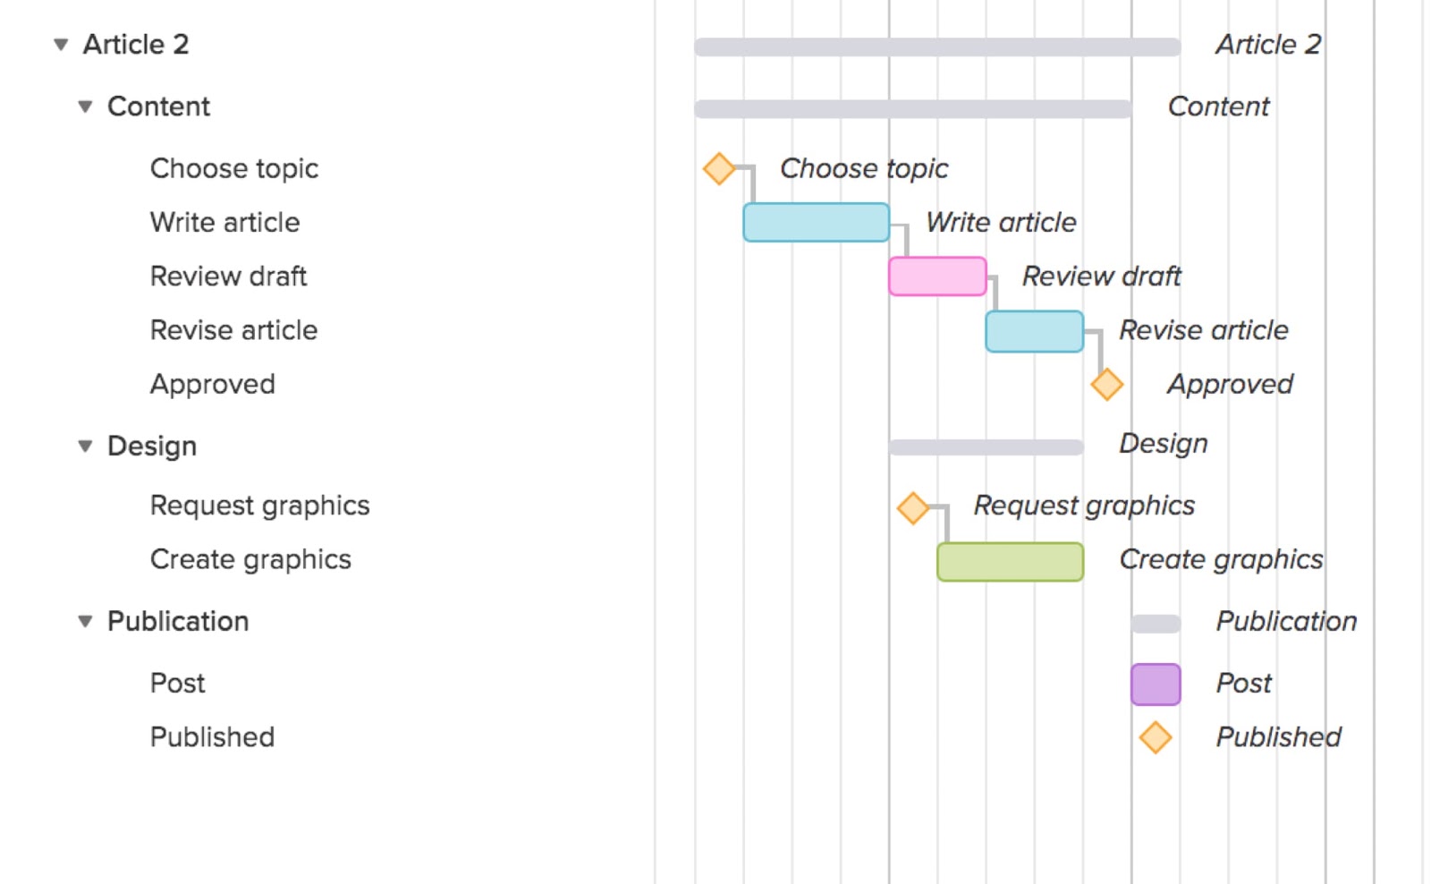The width and height of the screenshot is (1431, 884).
Task: Select Create graphics in the outline
Action: [250, 560]
